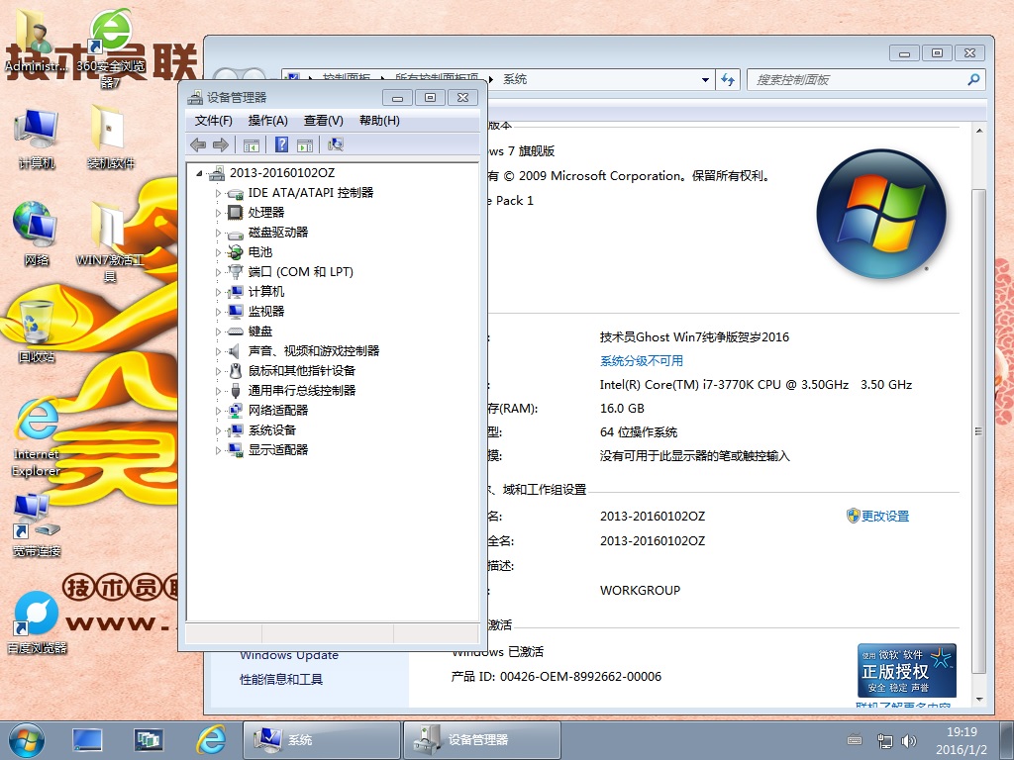1014x760 pixels.
Task: Select the 鼠标和其他指针设备 mouse icon
Action: pos(236,371)
